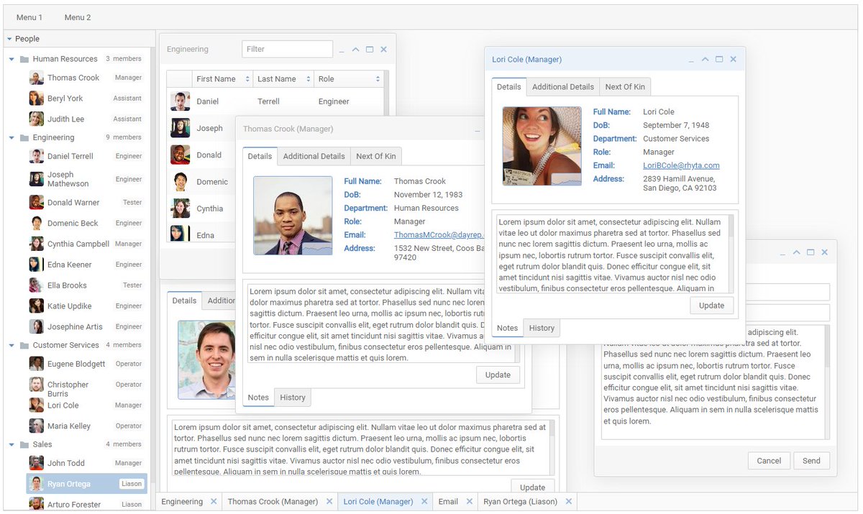863x514 pixels.
Task: Maximize the Lori Cole (Manager) window
Action: pyautogui.click(x=719, y=60)
